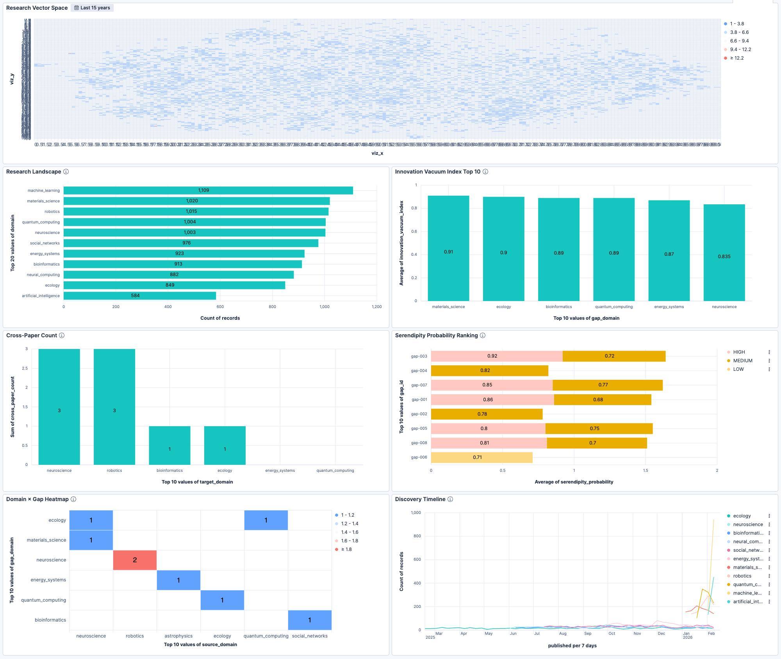
Task: Click info icon next to Serendipity Probability Ranking
Action: (483, 335)
